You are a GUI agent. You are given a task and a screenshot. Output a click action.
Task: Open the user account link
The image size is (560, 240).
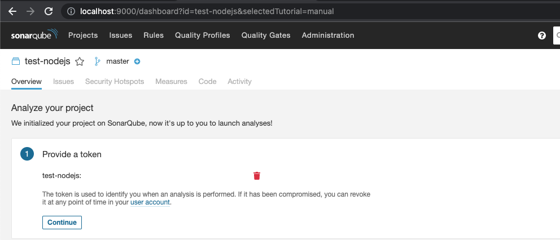click(150, 203)
